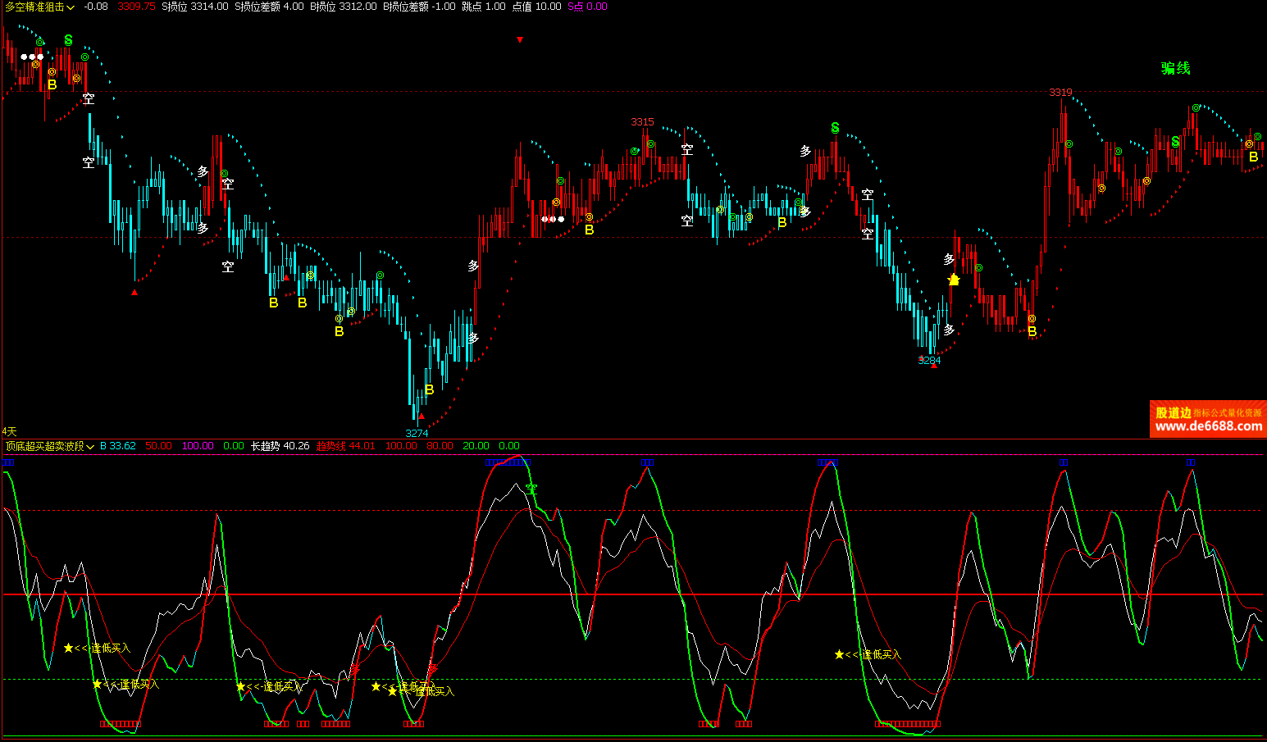Click the 3274 low price label

click(417, 433)
